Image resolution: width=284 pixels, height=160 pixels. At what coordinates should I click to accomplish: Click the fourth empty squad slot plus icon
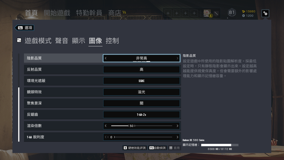click(194, 13)
